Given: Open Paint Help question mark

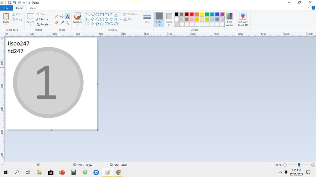Looking at the screenshot, I should point(314,8).
